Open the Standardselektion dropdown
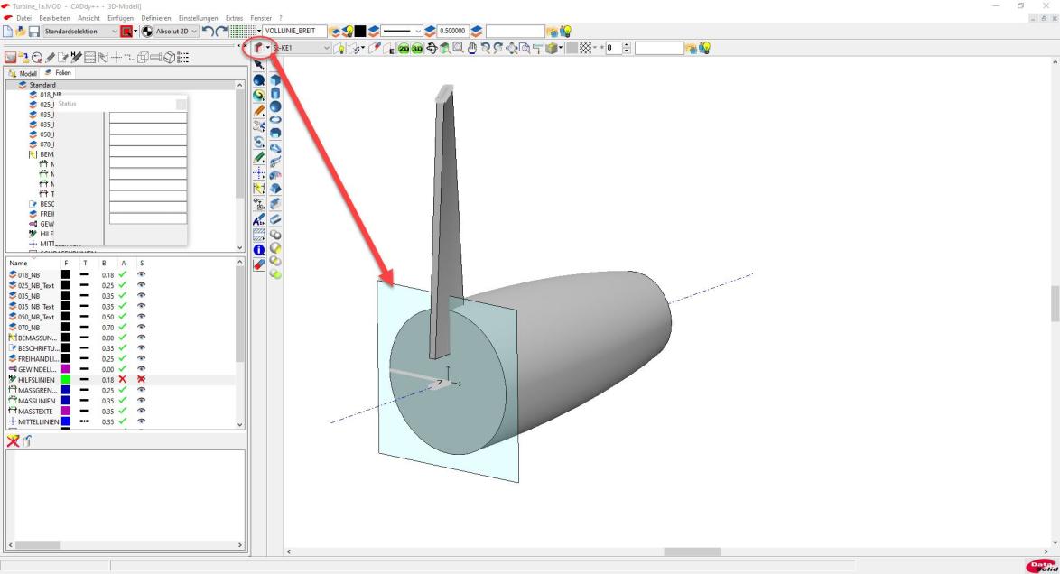This screenshot has height=574, width=1060. coord(114,32)
